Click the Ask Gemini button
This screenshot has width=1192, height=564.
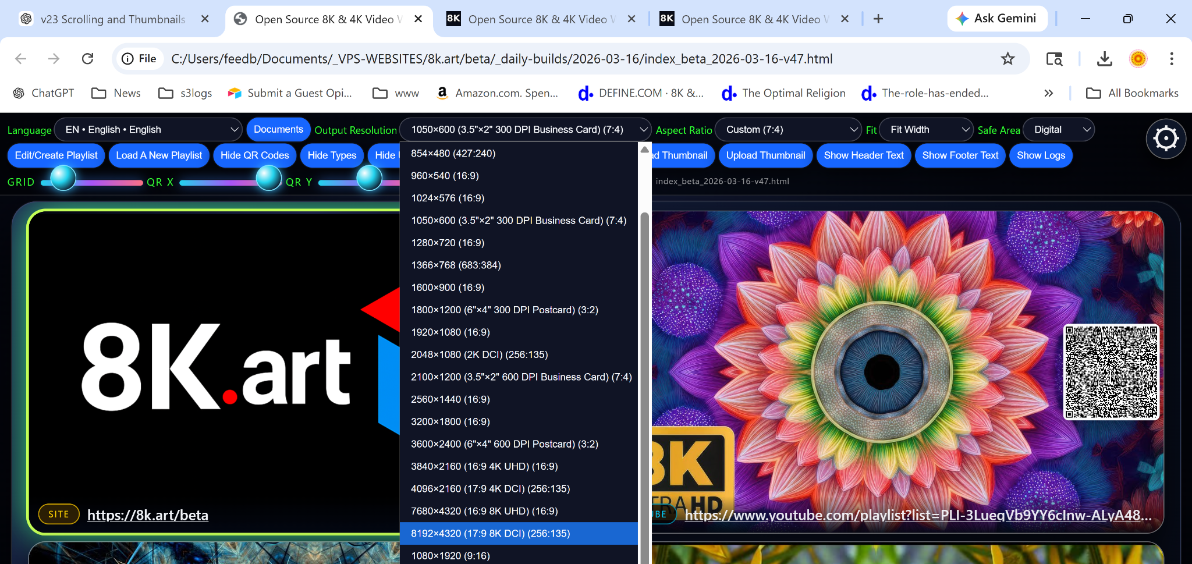tap(997, 19)
